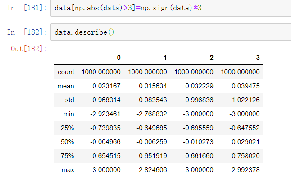Select the mean row label

[x=66, y=86]
